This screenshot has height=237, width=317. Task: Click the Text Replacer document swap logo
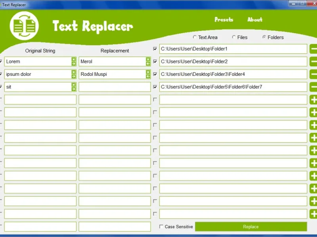coord(24,26)
